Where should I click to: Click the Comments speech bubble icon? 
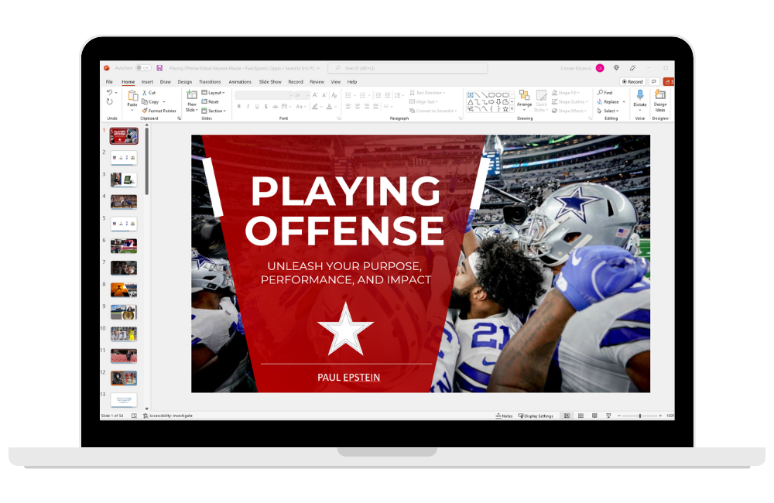[654, 81]
